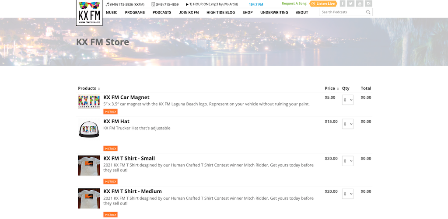Open the KX FM Twitter icon
This screenshot has height=219, width=448.
pyautogui.click(x=351, y=3)
